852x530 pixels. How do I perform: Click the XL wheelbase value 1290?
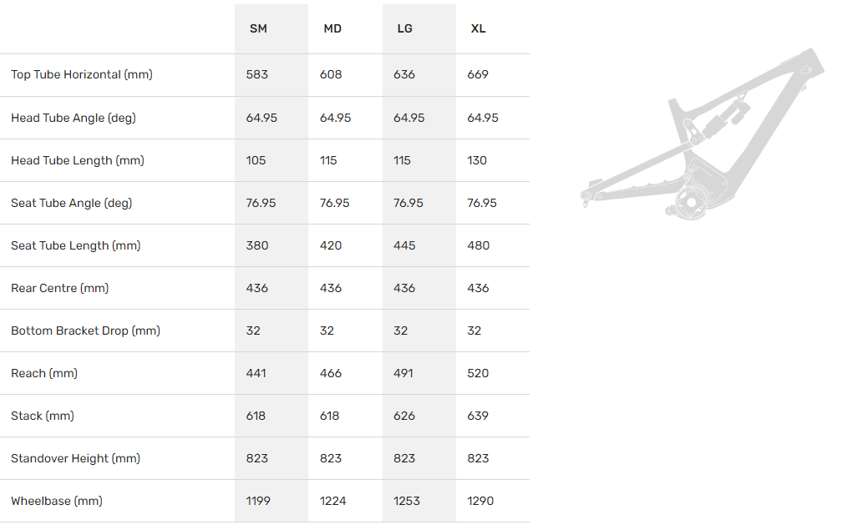click(x=480, y=502)
